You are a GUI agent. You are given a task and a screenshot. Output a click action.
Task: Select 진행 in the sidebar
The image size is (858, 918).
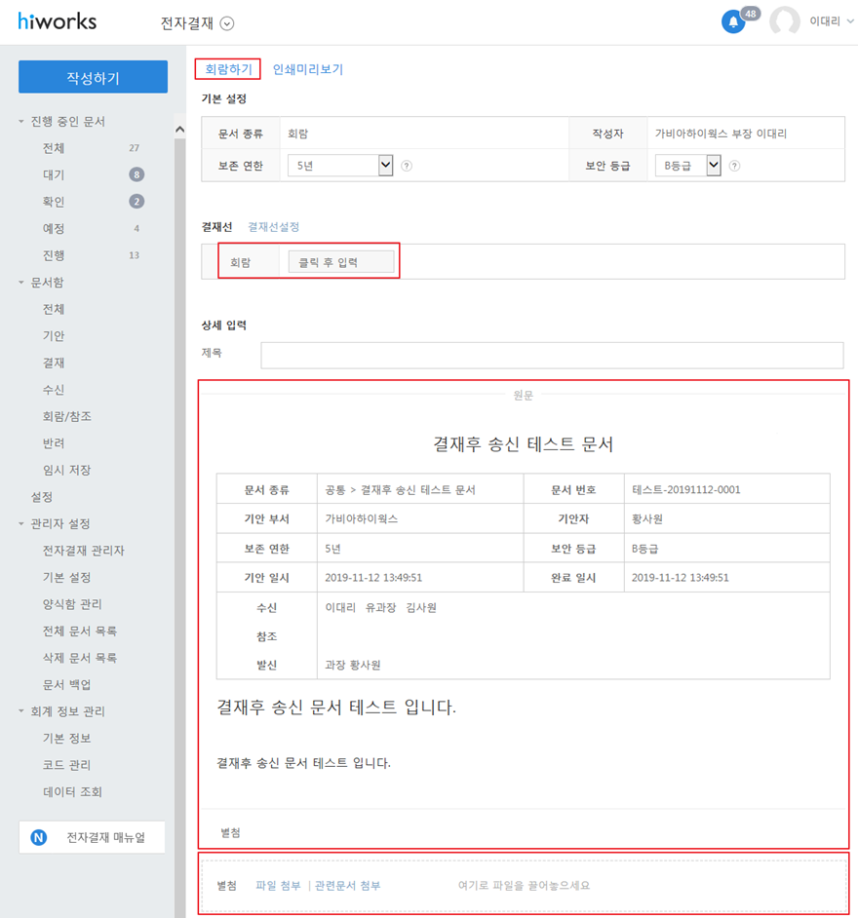coord(54,255)
